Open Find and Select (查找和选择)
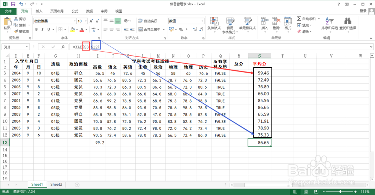The height and width of the screenshot is (195, 375). tap(348, 25)
